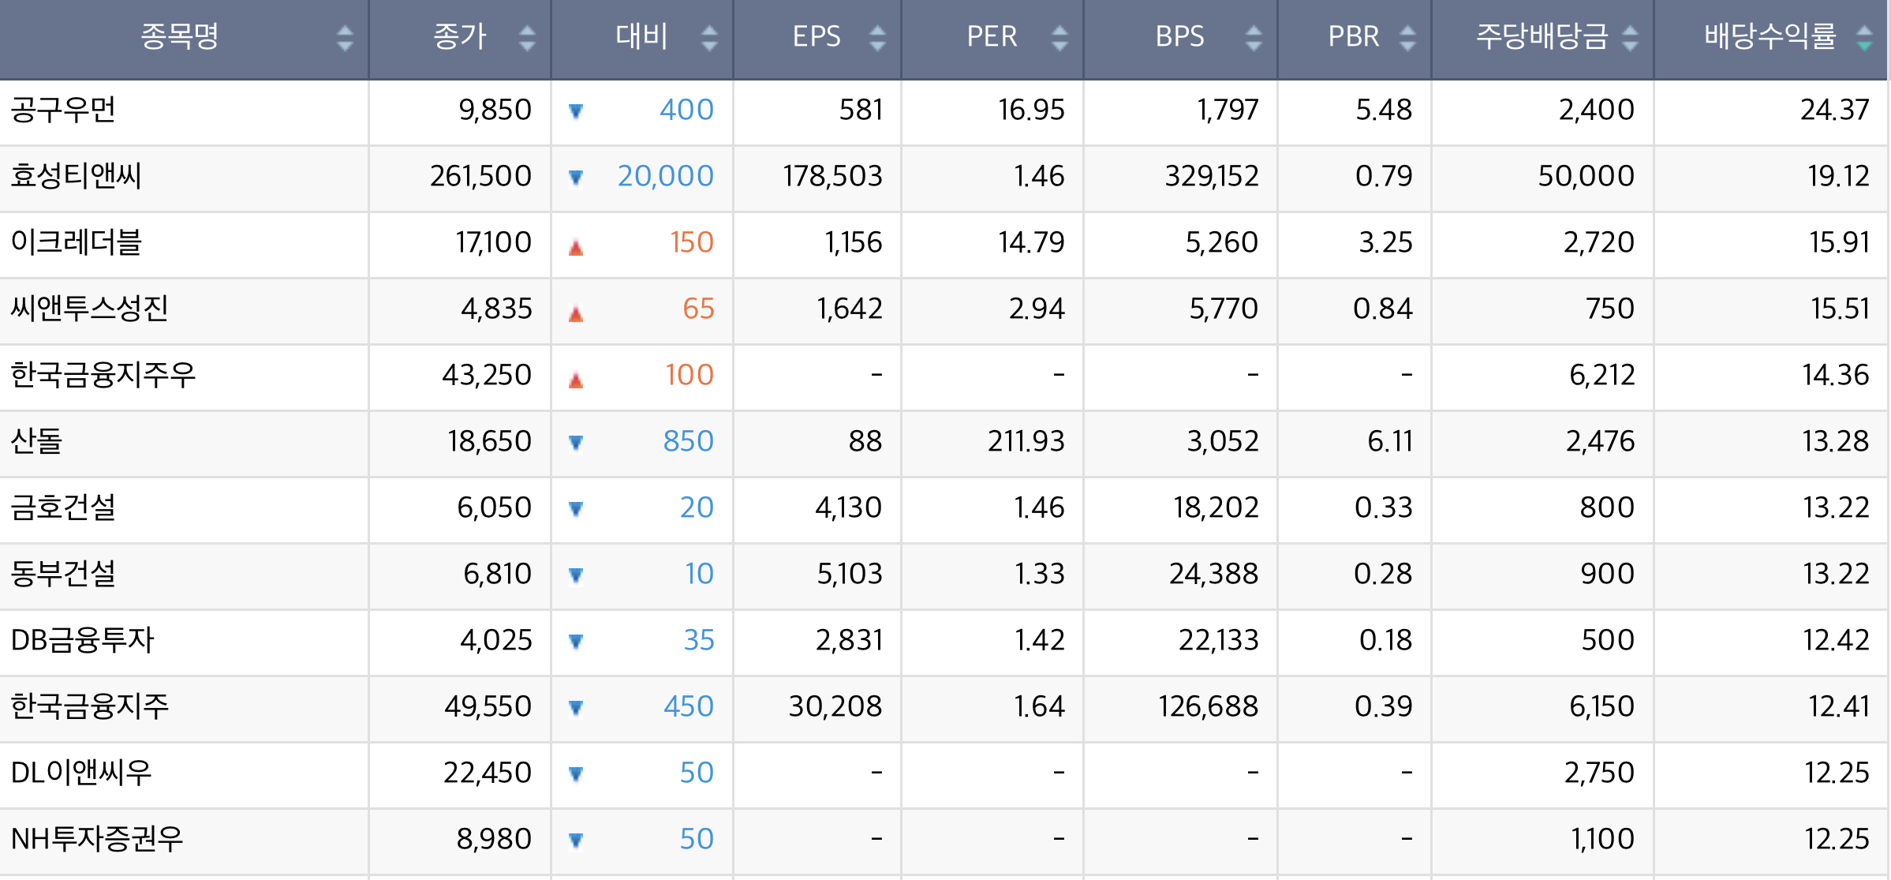Click the down arrow in 한국금융지주 row
1891x880 pixels.
pos(576,708)
